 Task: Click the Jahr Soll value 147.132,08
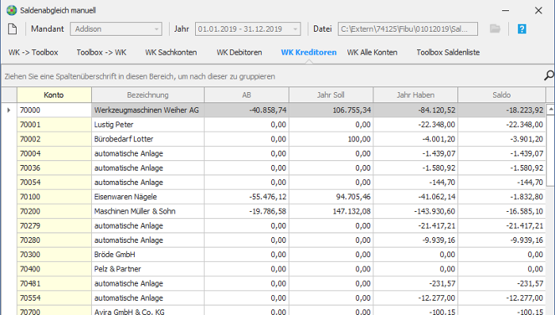331,212
